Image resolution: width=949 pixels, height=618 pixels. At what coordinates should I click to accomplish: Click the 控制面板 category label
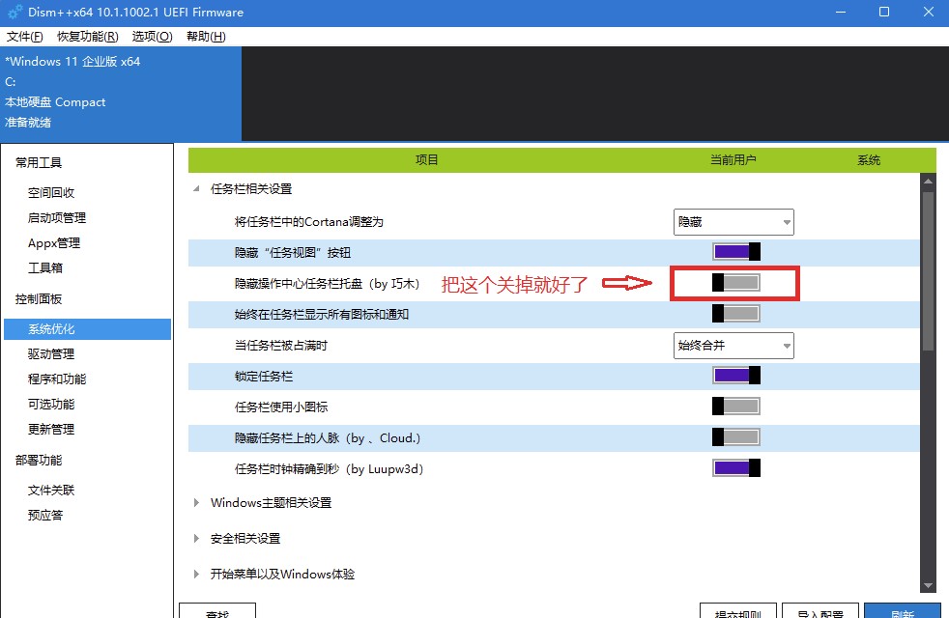39,298
